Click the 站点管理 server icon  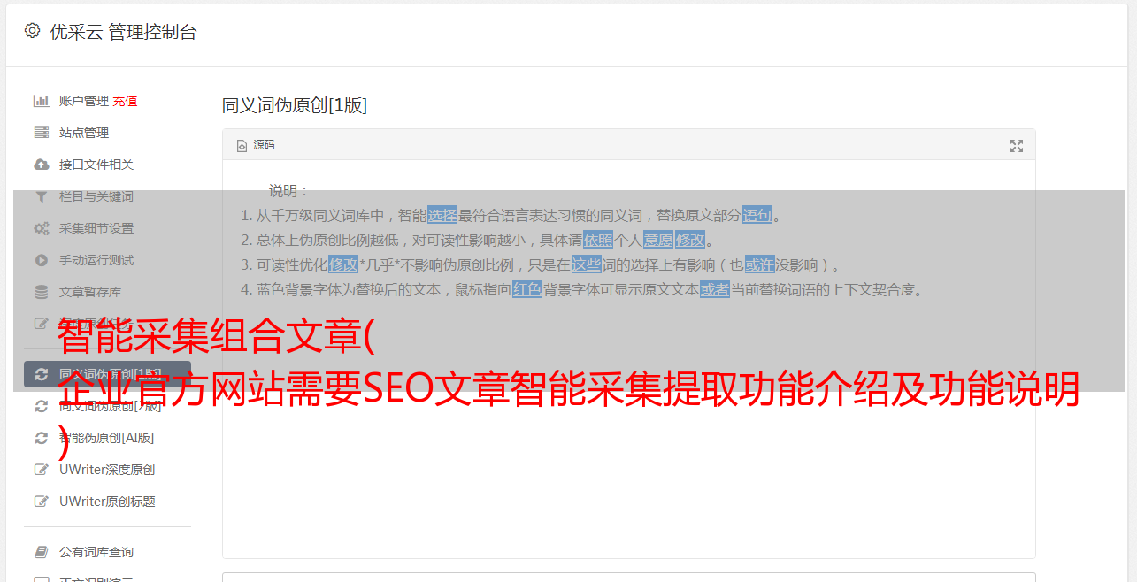click(x=41, y=133)
